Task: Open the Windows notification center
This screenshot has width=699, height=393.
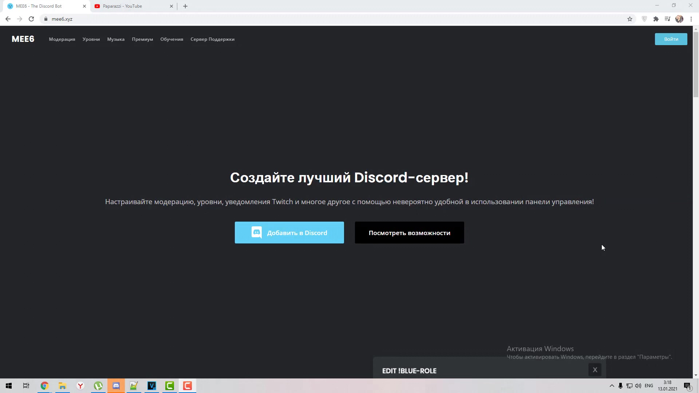Action: tap(687, 386)
